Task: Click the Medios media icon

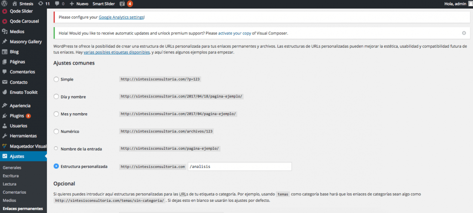Action: pos(5,32)
